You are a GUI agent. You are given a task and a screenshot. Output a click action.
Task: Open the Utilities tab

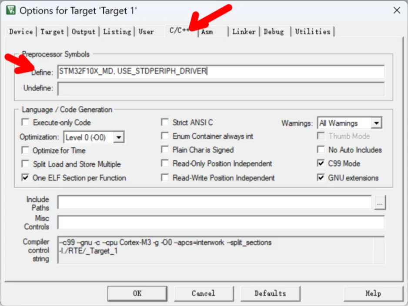pos(312,32)
